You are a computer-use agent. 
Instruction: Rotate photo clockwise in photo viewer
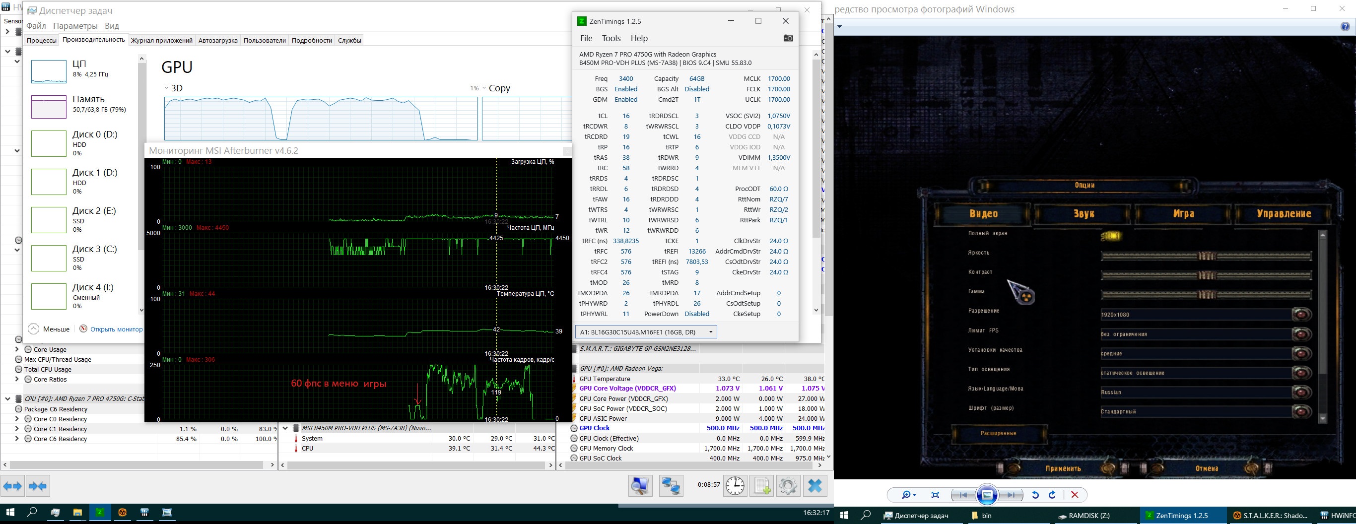(x=1052, y=495)
